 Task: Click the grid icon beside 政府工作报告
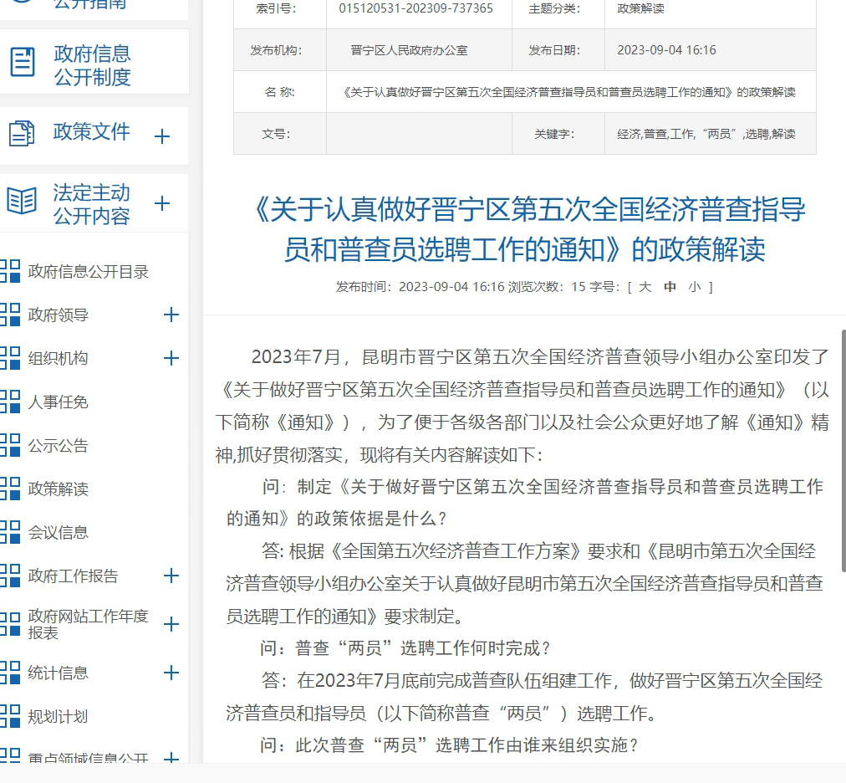click(10, 575)
